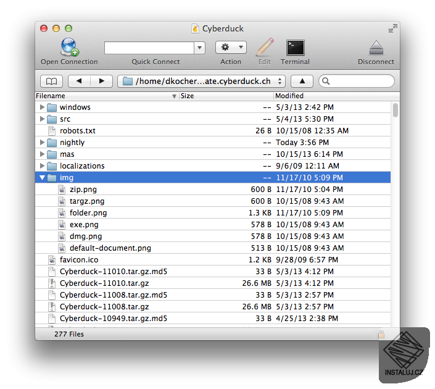435x389 pixels.
Task: Click the exe.png file icon
Action: [62, 225]
